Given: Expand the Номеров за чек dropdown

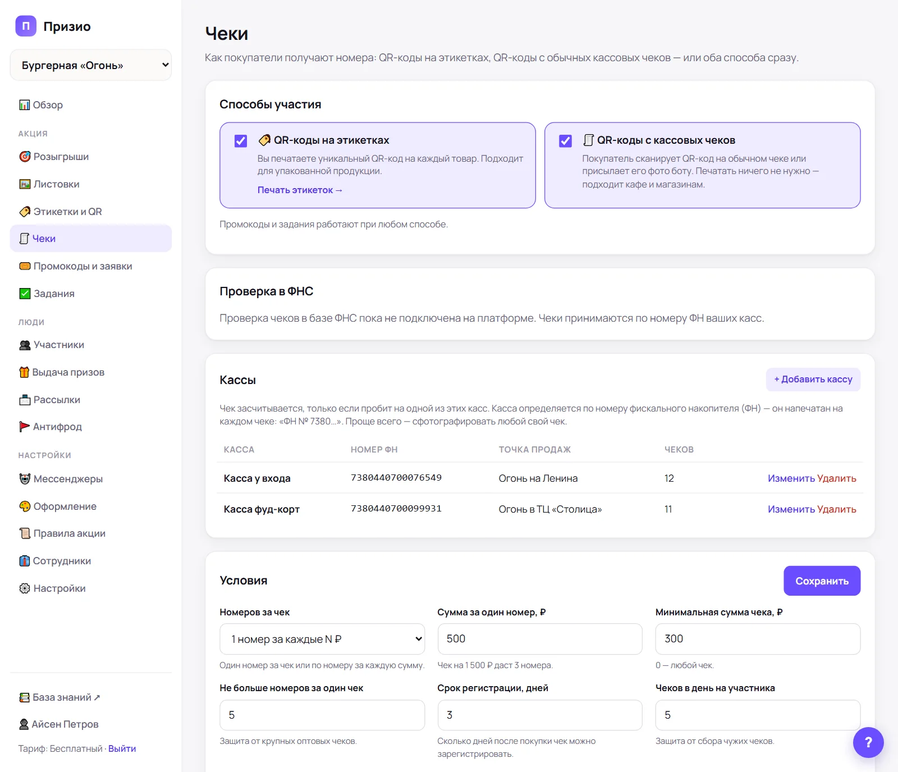Looking at the screenshot, I should tap(322, 639).
